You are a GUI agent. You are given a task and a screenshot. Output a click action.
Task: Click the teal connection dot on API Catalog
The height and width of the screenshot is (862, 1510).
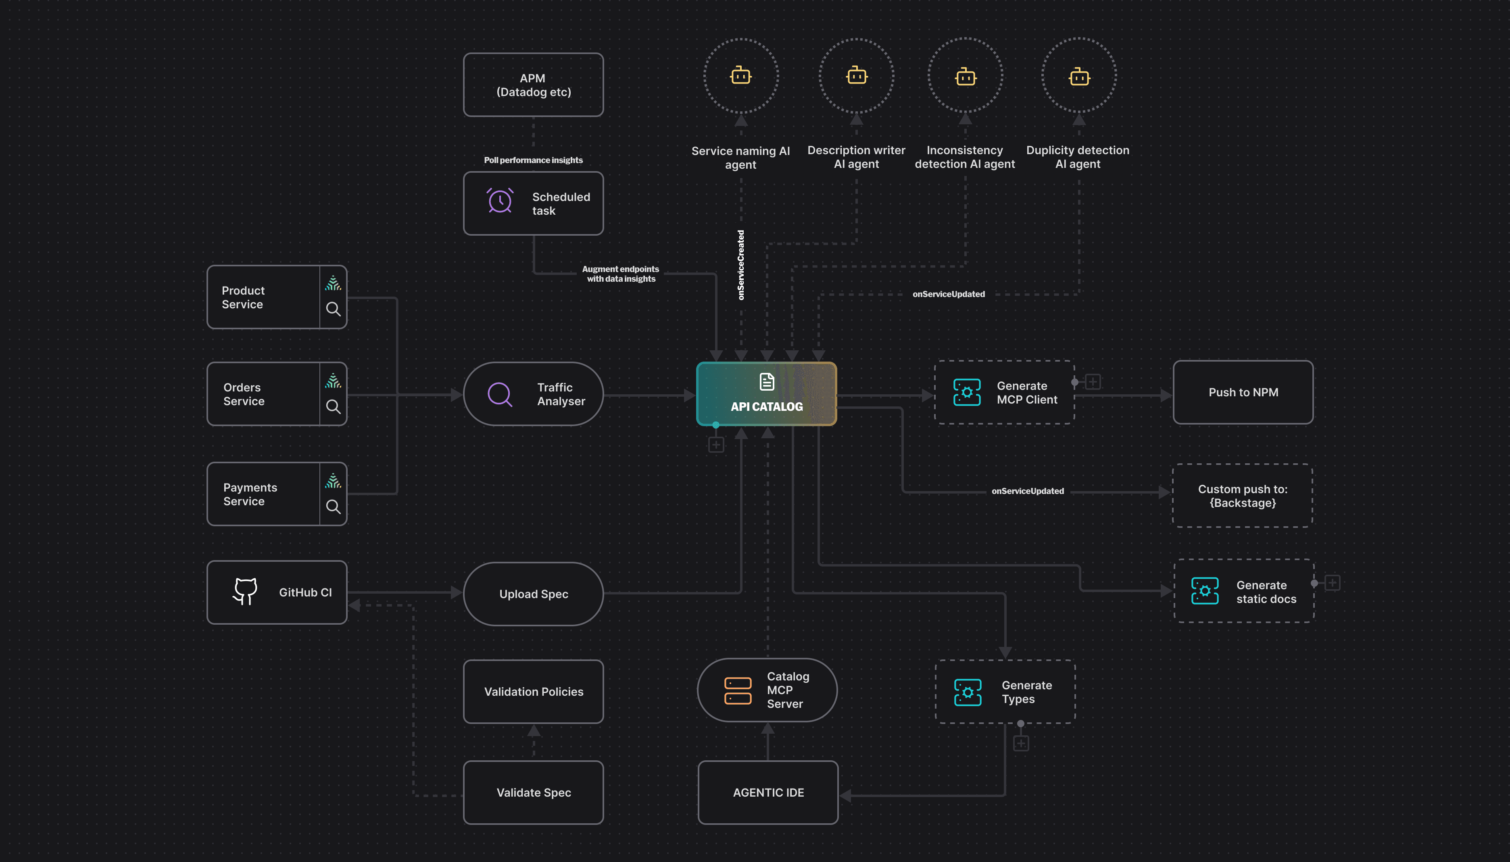point(715,424)
